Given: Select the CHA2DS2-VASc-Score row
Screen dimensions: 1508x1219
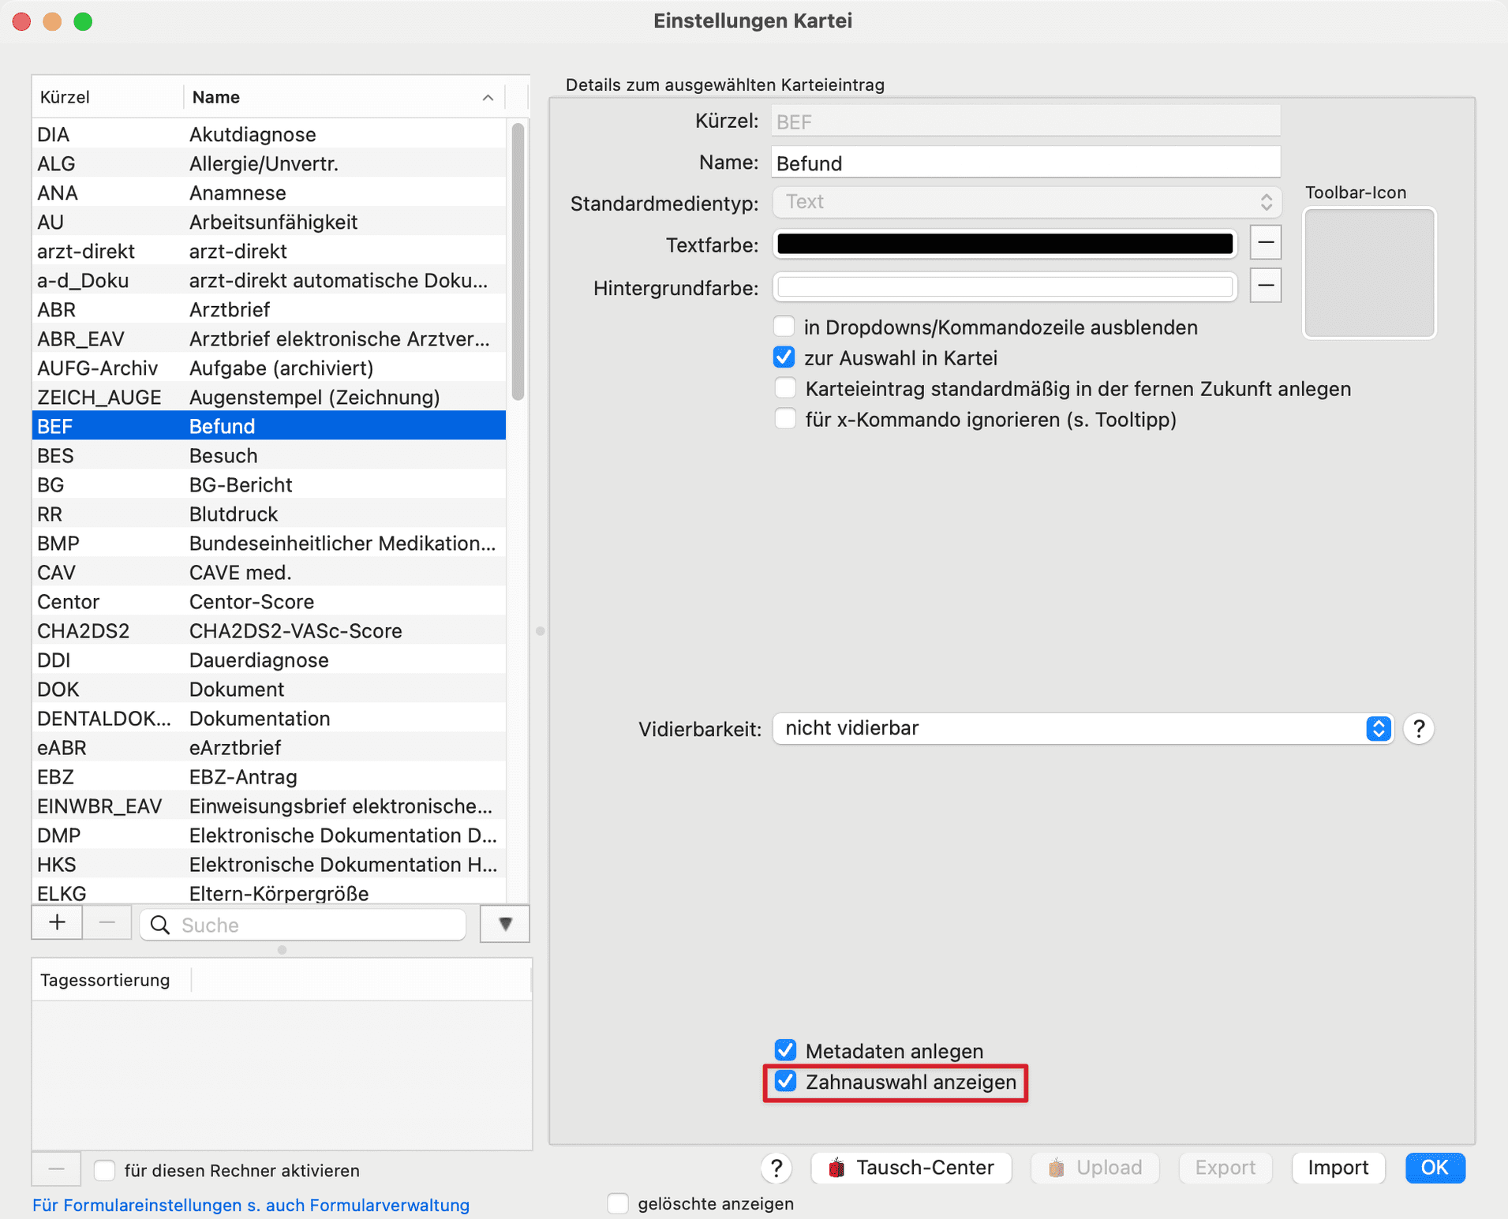Looking at the screenshot, I should (268, 630).
